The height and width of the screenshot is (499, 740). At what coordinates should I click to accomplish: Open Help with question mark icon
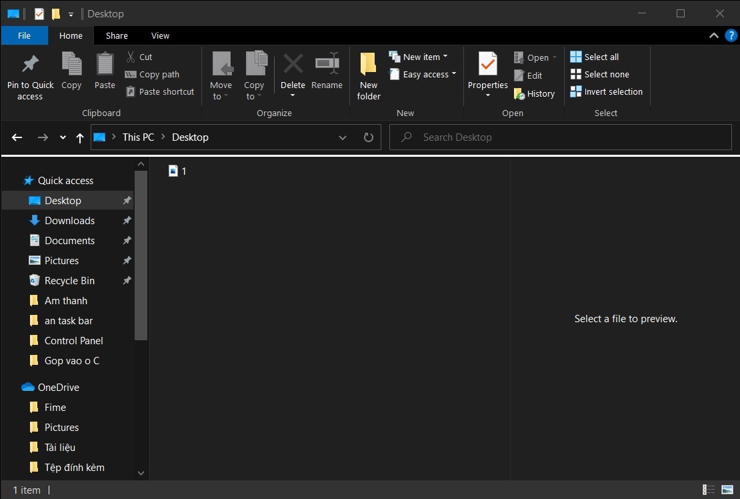(x=731, y=35)
